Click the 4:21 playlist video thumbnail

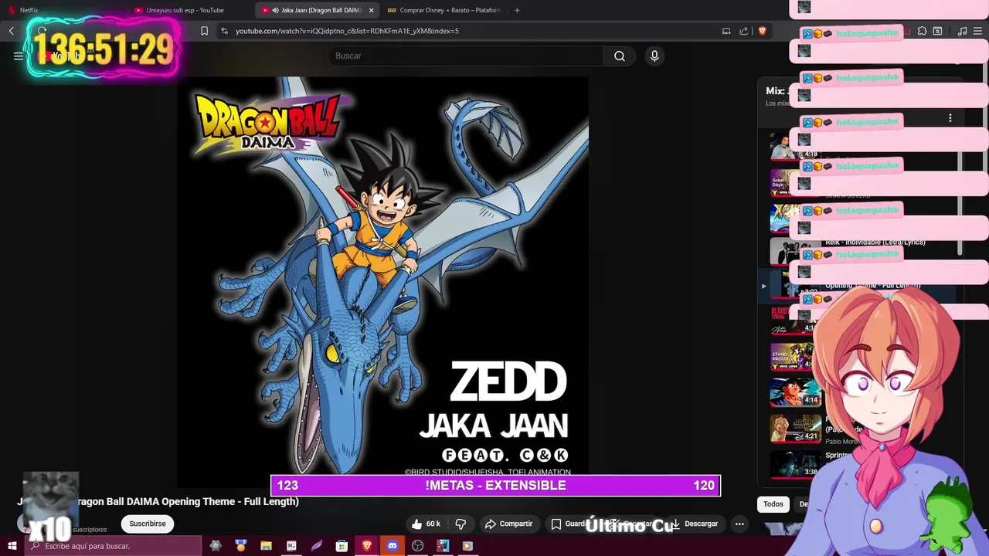click(x=795, y=429)
